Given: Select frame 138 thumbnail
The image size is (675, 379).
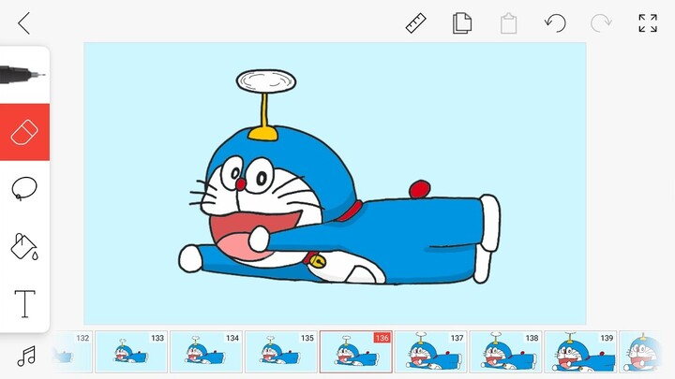Looking at the screenshot, I should tap(505, 352).
